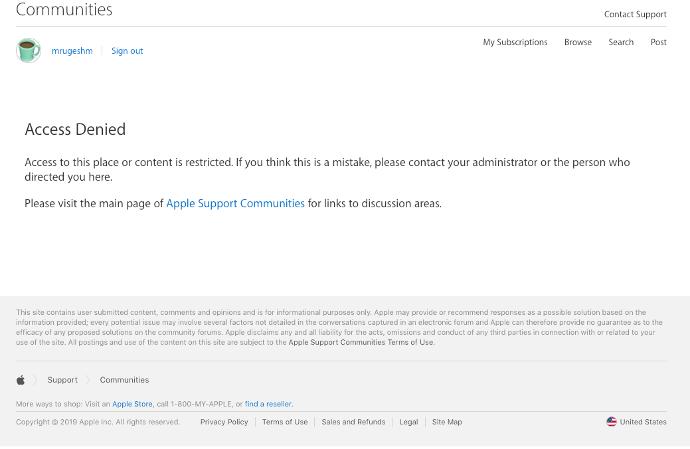
Task: Go to Browse in the navigation
Action: [x=578, y=43]
